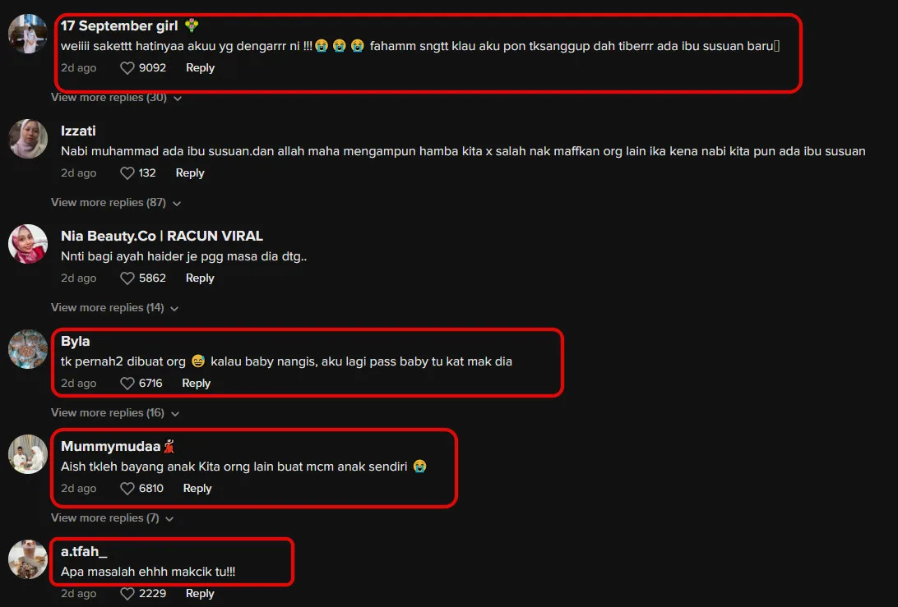Image resolution: width=898 pixels, height=607 pixels.
Task: Like Izzati's comment with heart icon
Action: coord(127,173)
